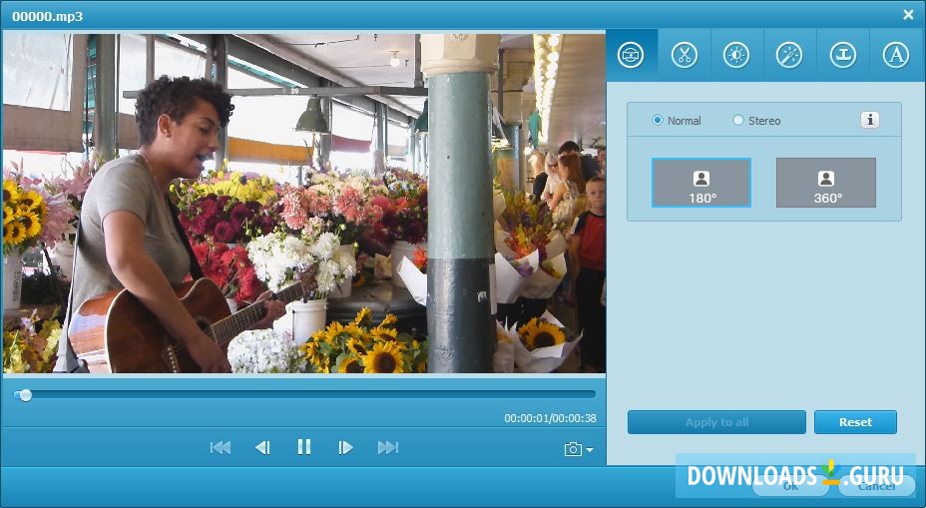Open the scissors trim tab
Screen dimensions: 926x508
pos(684,56)
